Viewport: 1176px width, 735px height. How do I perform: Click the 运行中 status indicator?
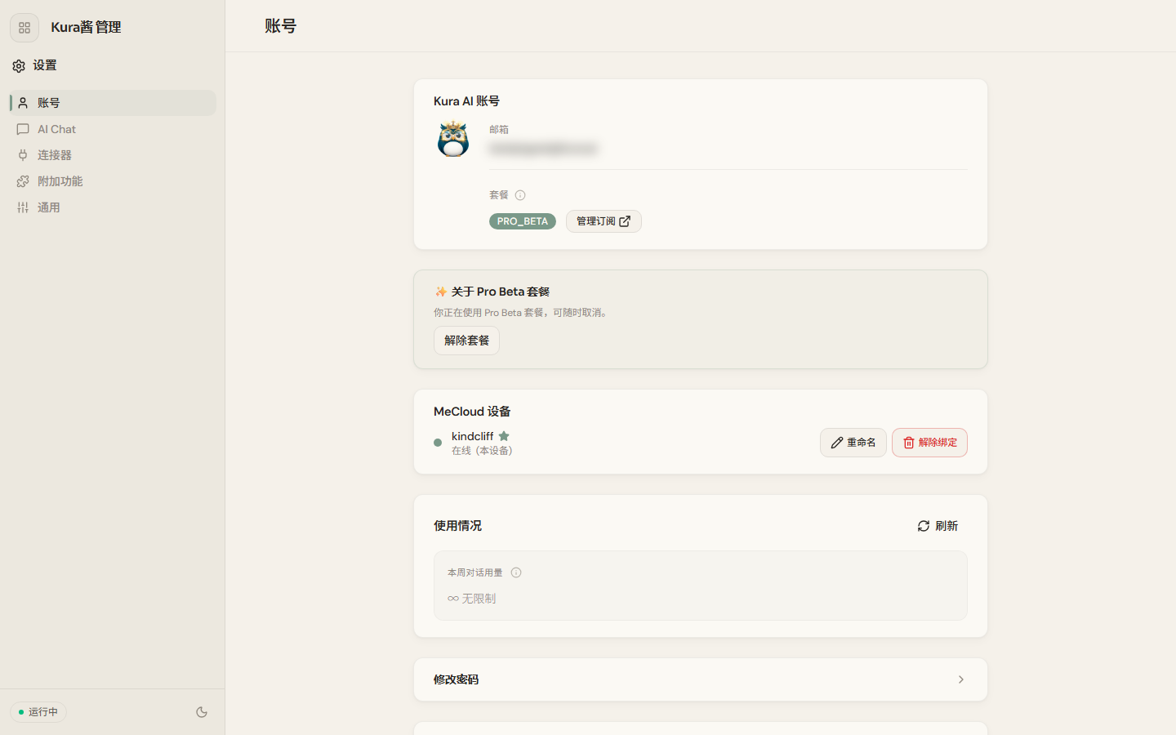[x=38, y=712]
